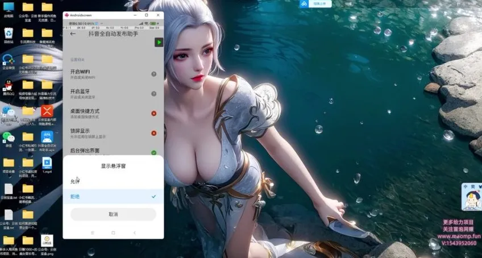Tap the green check beside 后台弹出界面

coord(153,152)
